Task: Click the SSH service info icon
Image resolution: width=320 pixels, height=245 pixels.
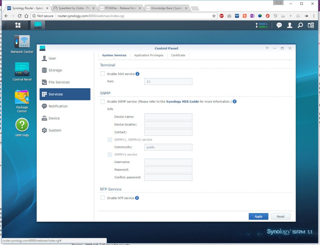Action: tap(137, 74)
